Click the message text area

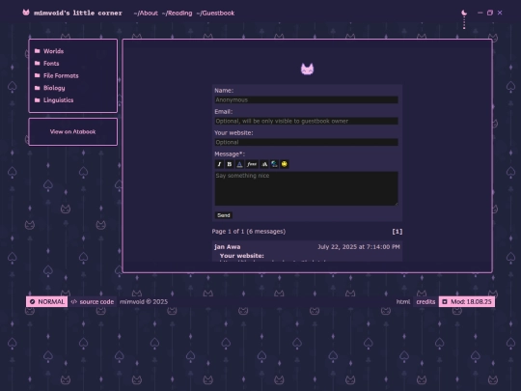307,188
